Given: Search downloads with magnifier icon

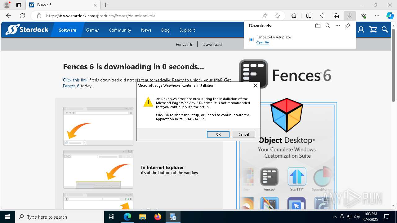Looking at the screenshot, I should [328, 26].
